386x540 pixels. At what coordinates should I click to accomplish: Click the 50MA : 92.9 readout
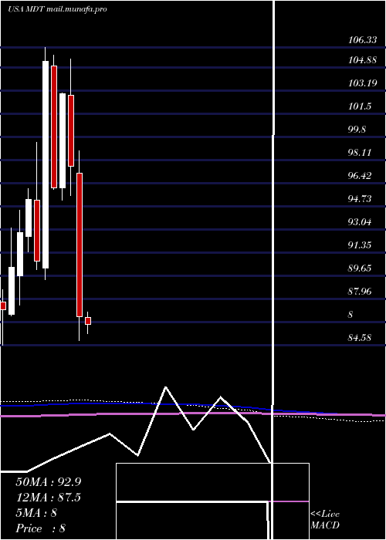(49, 481)
